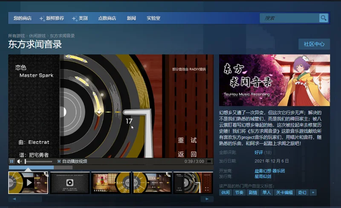Image resolution: width=341 pixels, height=208 pixels.
Task: Click the thumbnail strip scrollbar handle
Action: 32,199
